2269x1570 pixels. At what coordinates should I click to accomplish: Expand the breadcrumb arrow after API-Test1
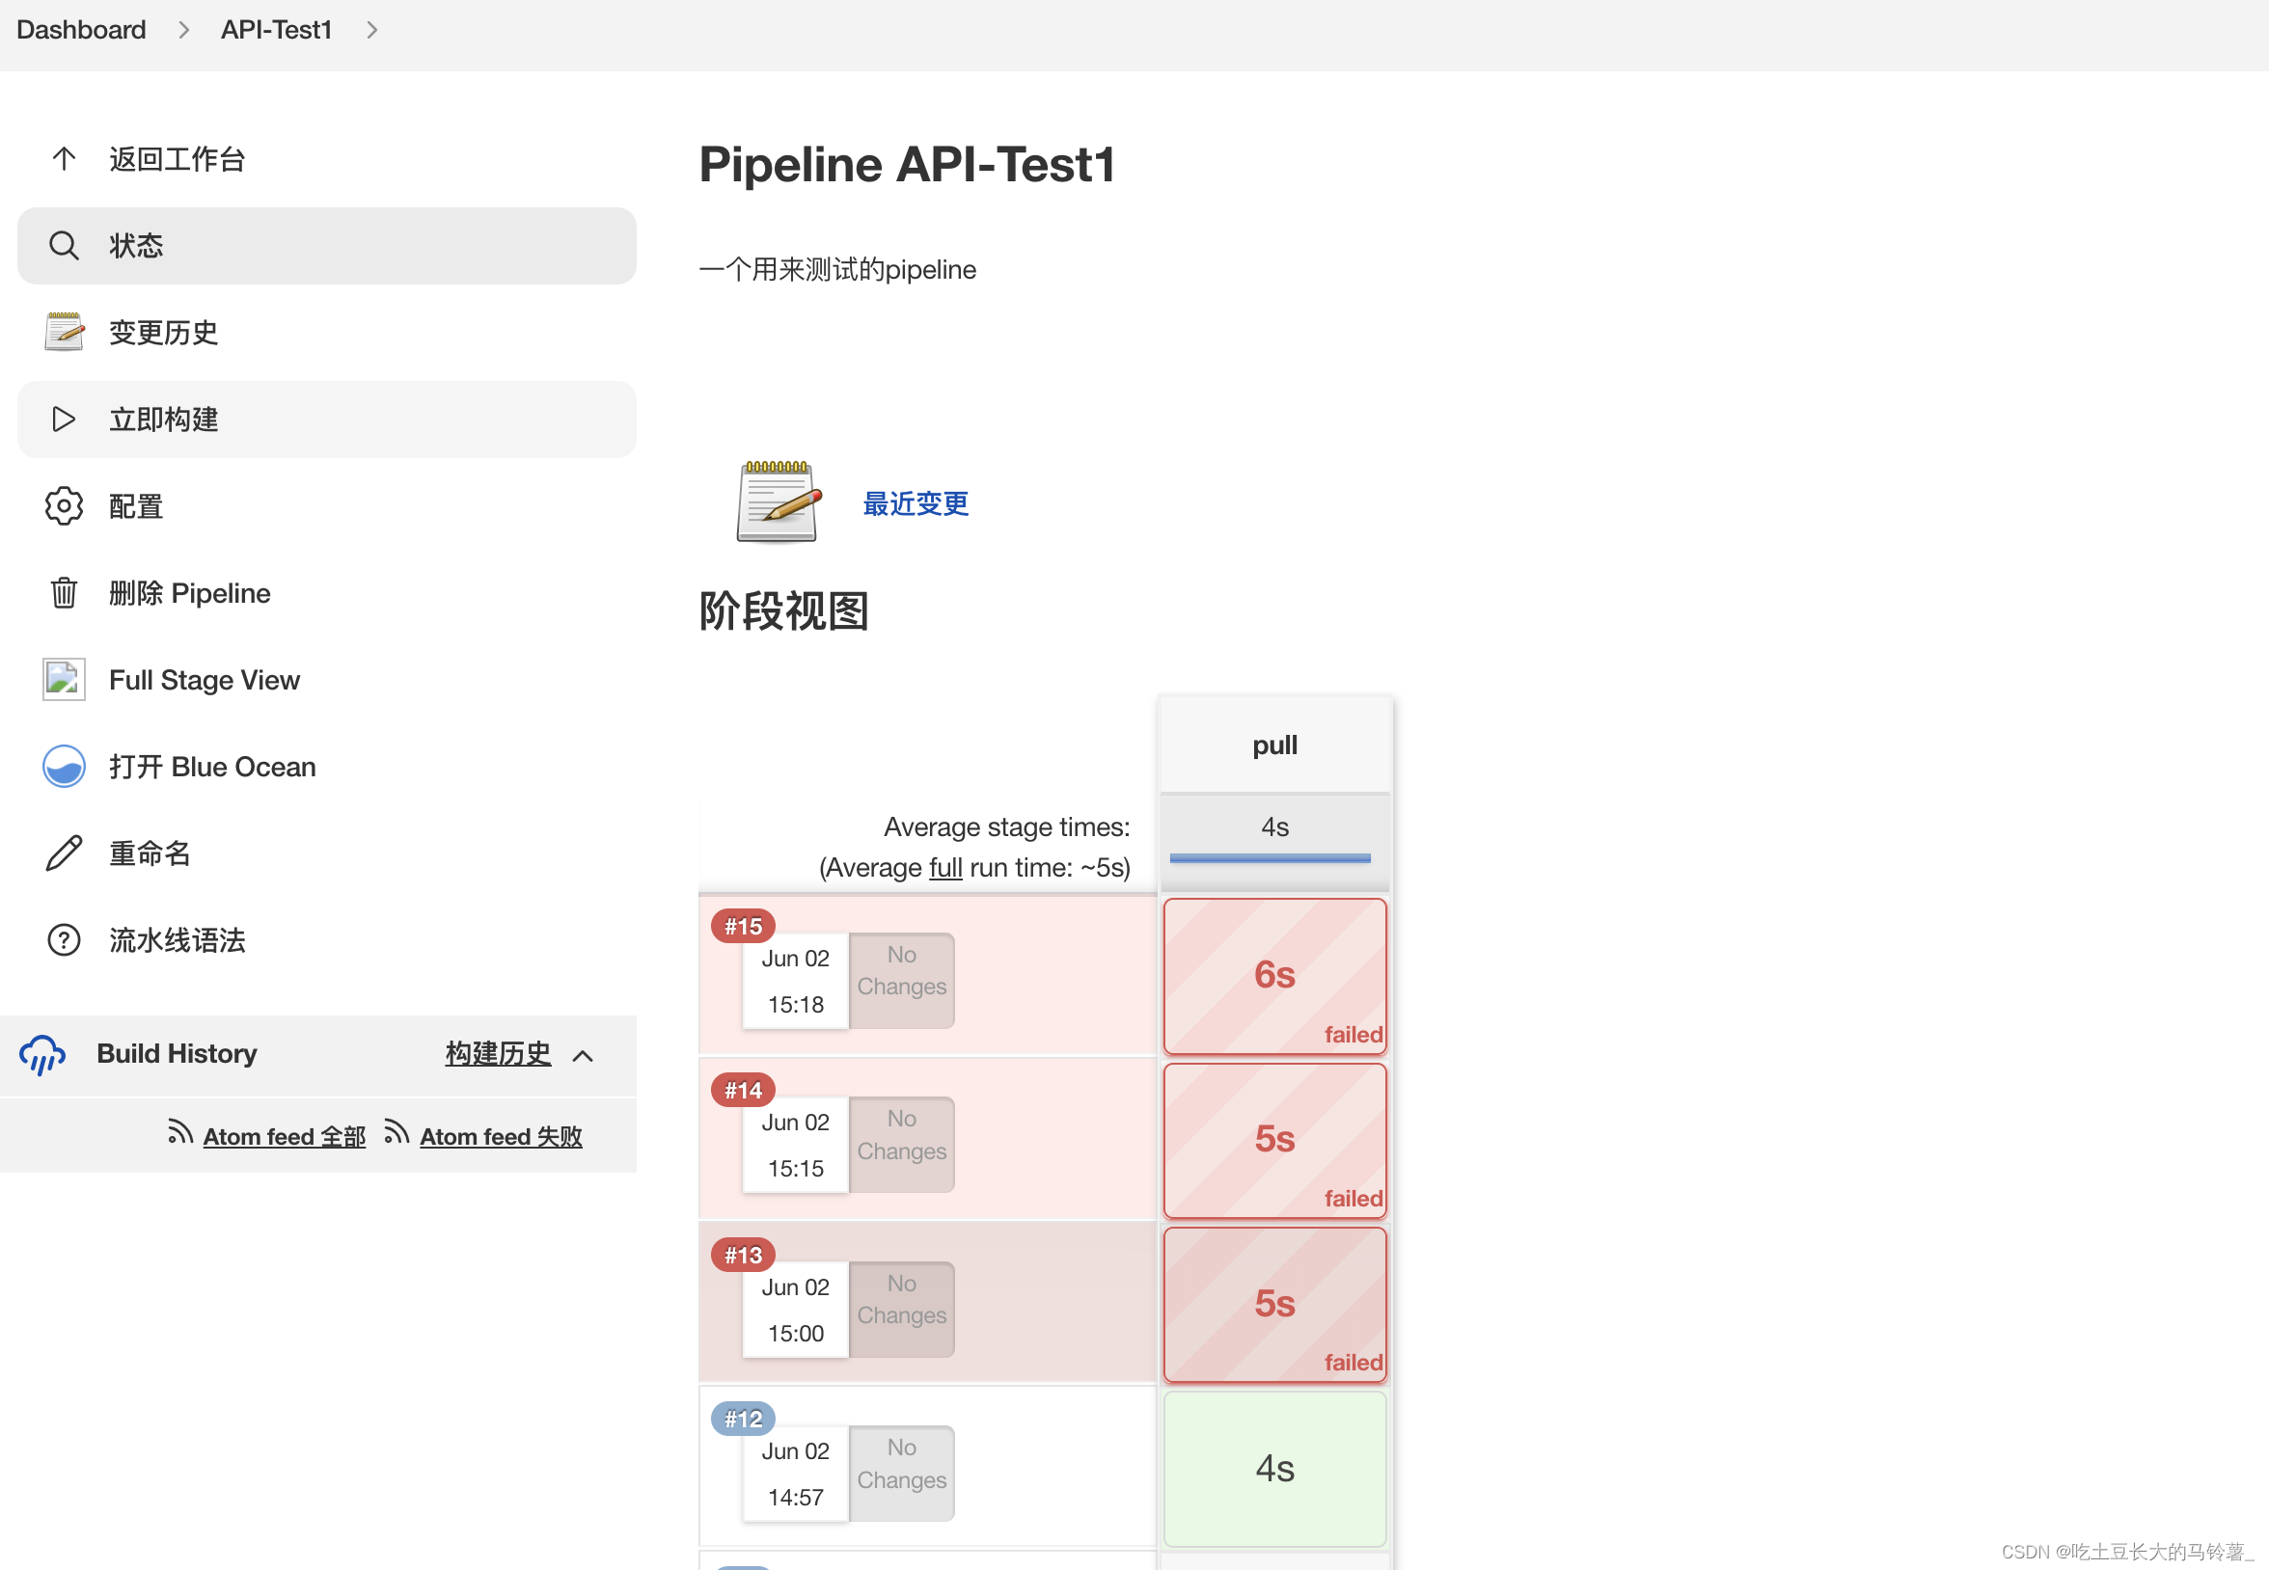pos(372,31)
